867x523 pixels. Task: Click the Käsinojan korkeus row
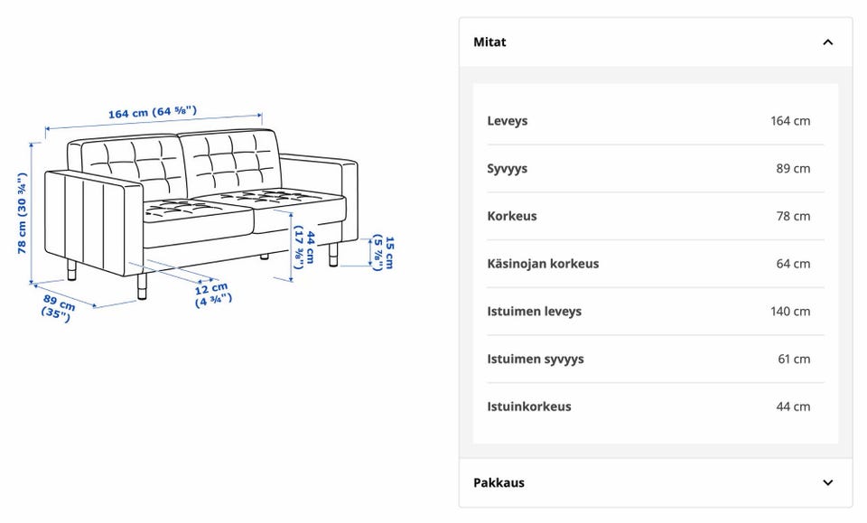[656, 264]
